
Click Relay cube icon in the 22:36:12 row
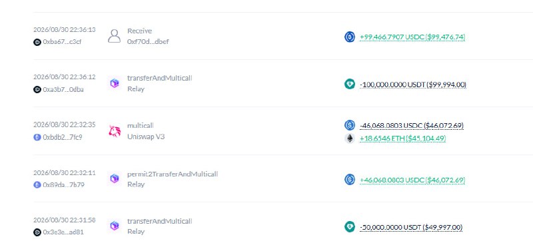115,83
